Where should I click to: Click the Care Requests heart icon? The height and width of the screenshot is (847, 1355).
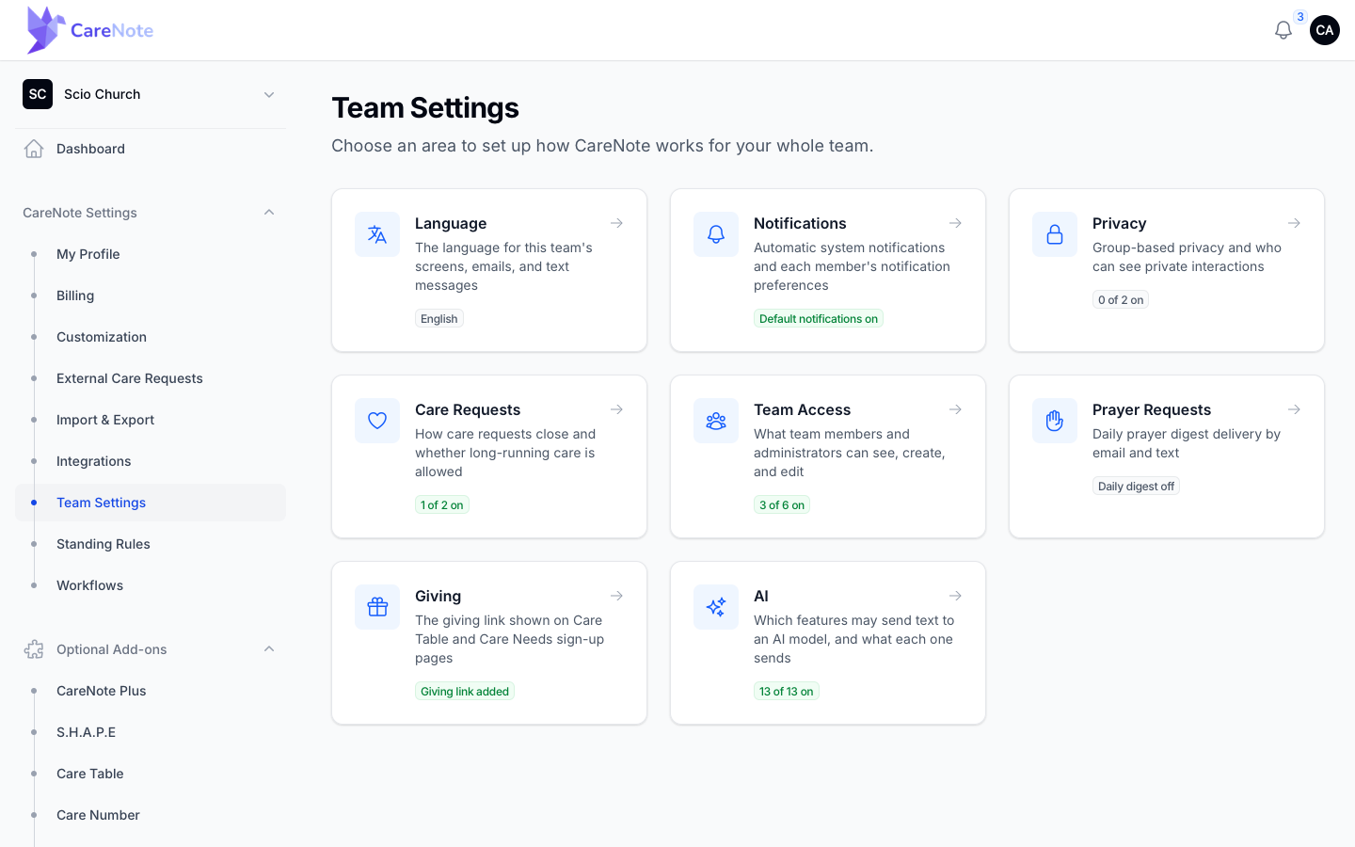[x=377, y=421]
